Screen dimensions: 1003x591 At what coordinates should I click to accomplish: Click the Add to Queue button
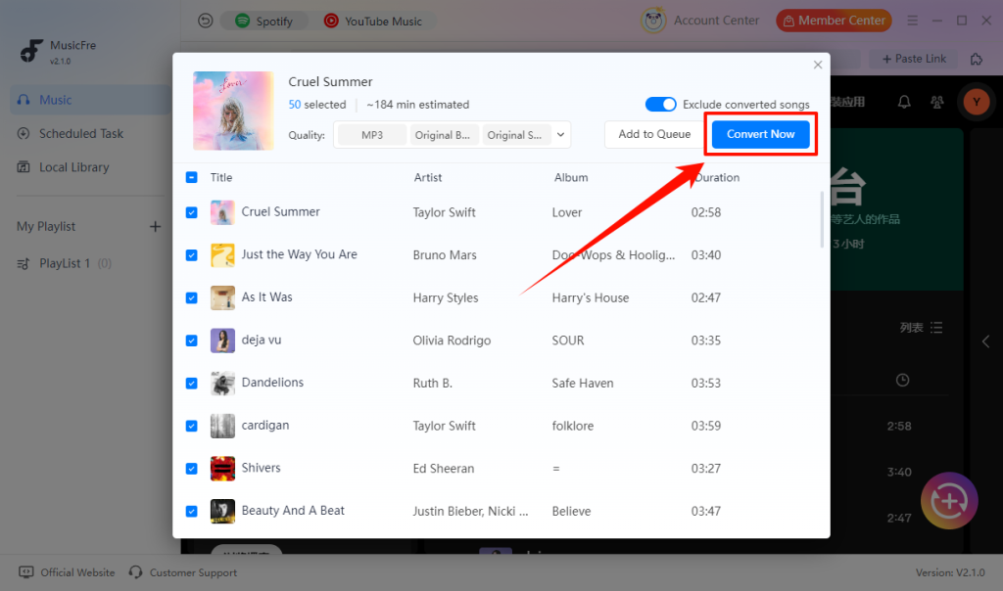point(654,134)
